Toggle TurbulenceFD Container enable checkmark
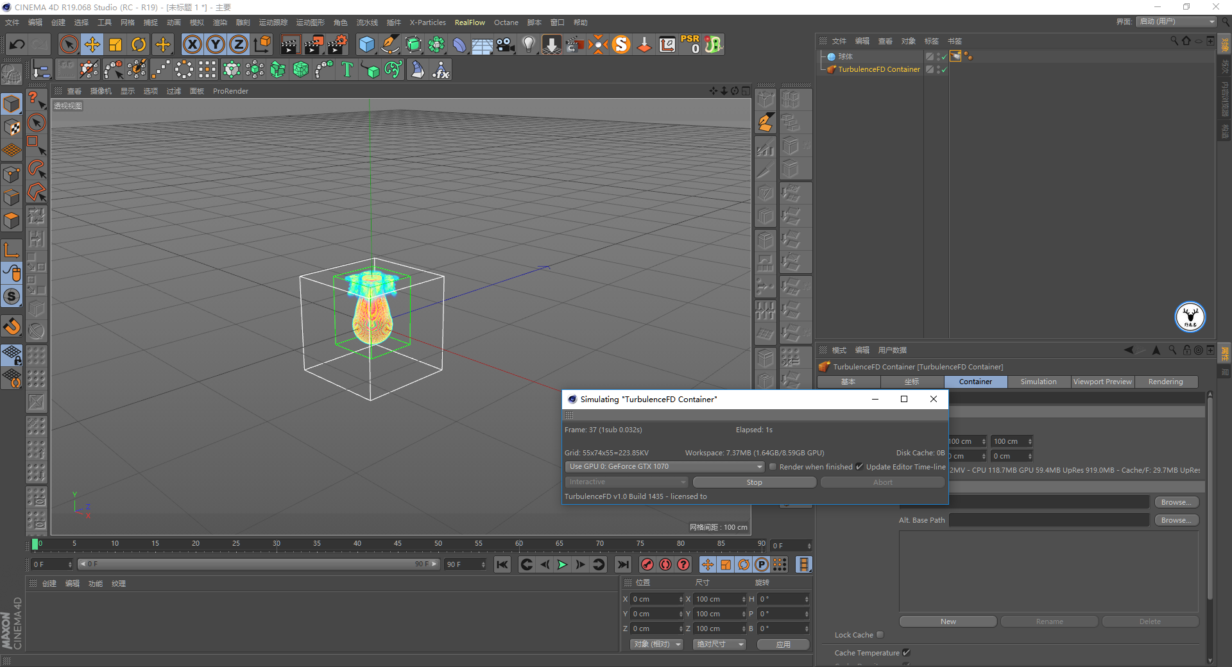Viewport: 1232px width, 667px height. tap(944, 69)
